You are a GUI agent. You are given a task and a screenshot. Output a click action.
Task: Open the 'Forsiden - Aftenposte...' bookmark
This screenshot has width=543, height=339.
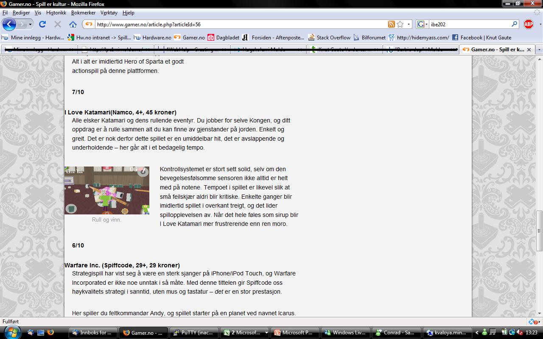point(273,37)
